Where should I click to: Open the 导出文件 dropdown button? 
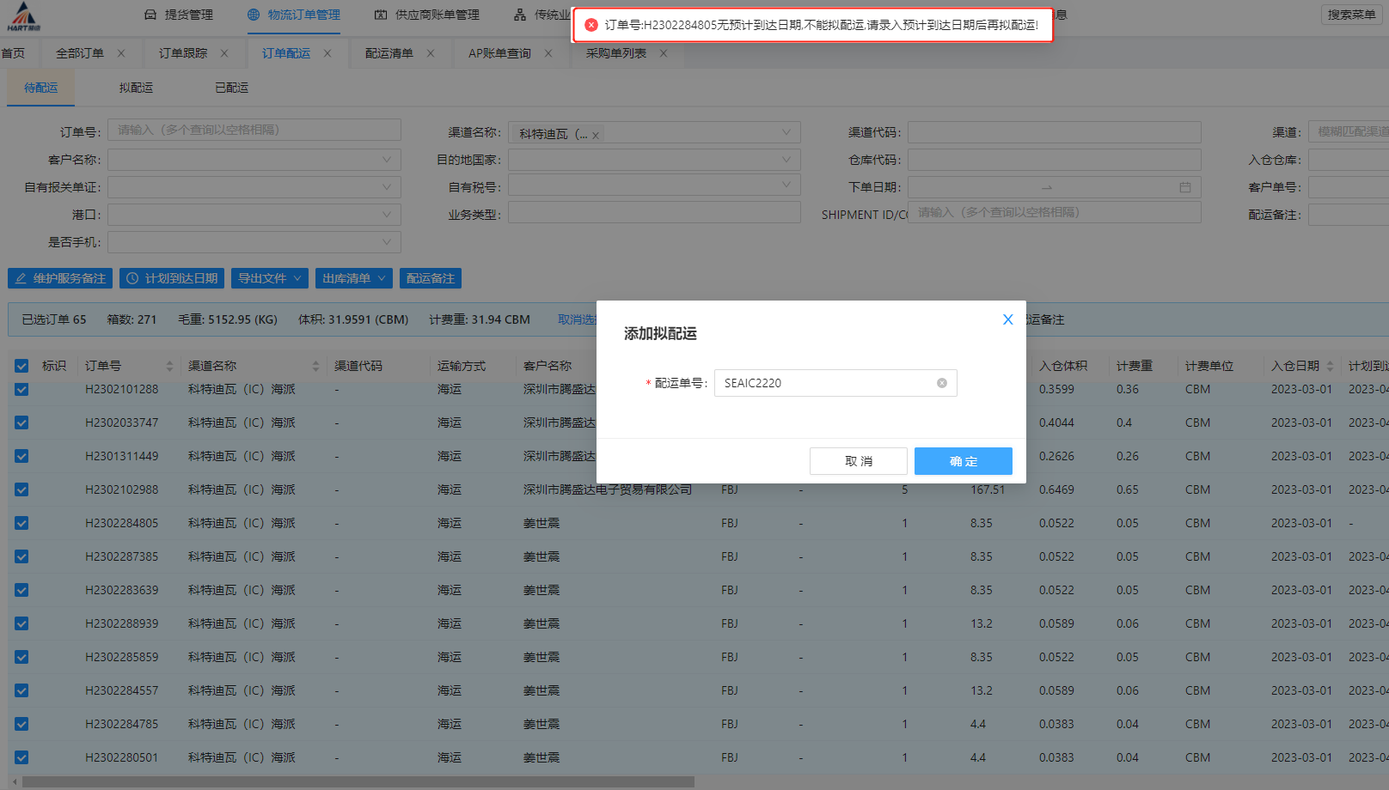pos(271,278)
